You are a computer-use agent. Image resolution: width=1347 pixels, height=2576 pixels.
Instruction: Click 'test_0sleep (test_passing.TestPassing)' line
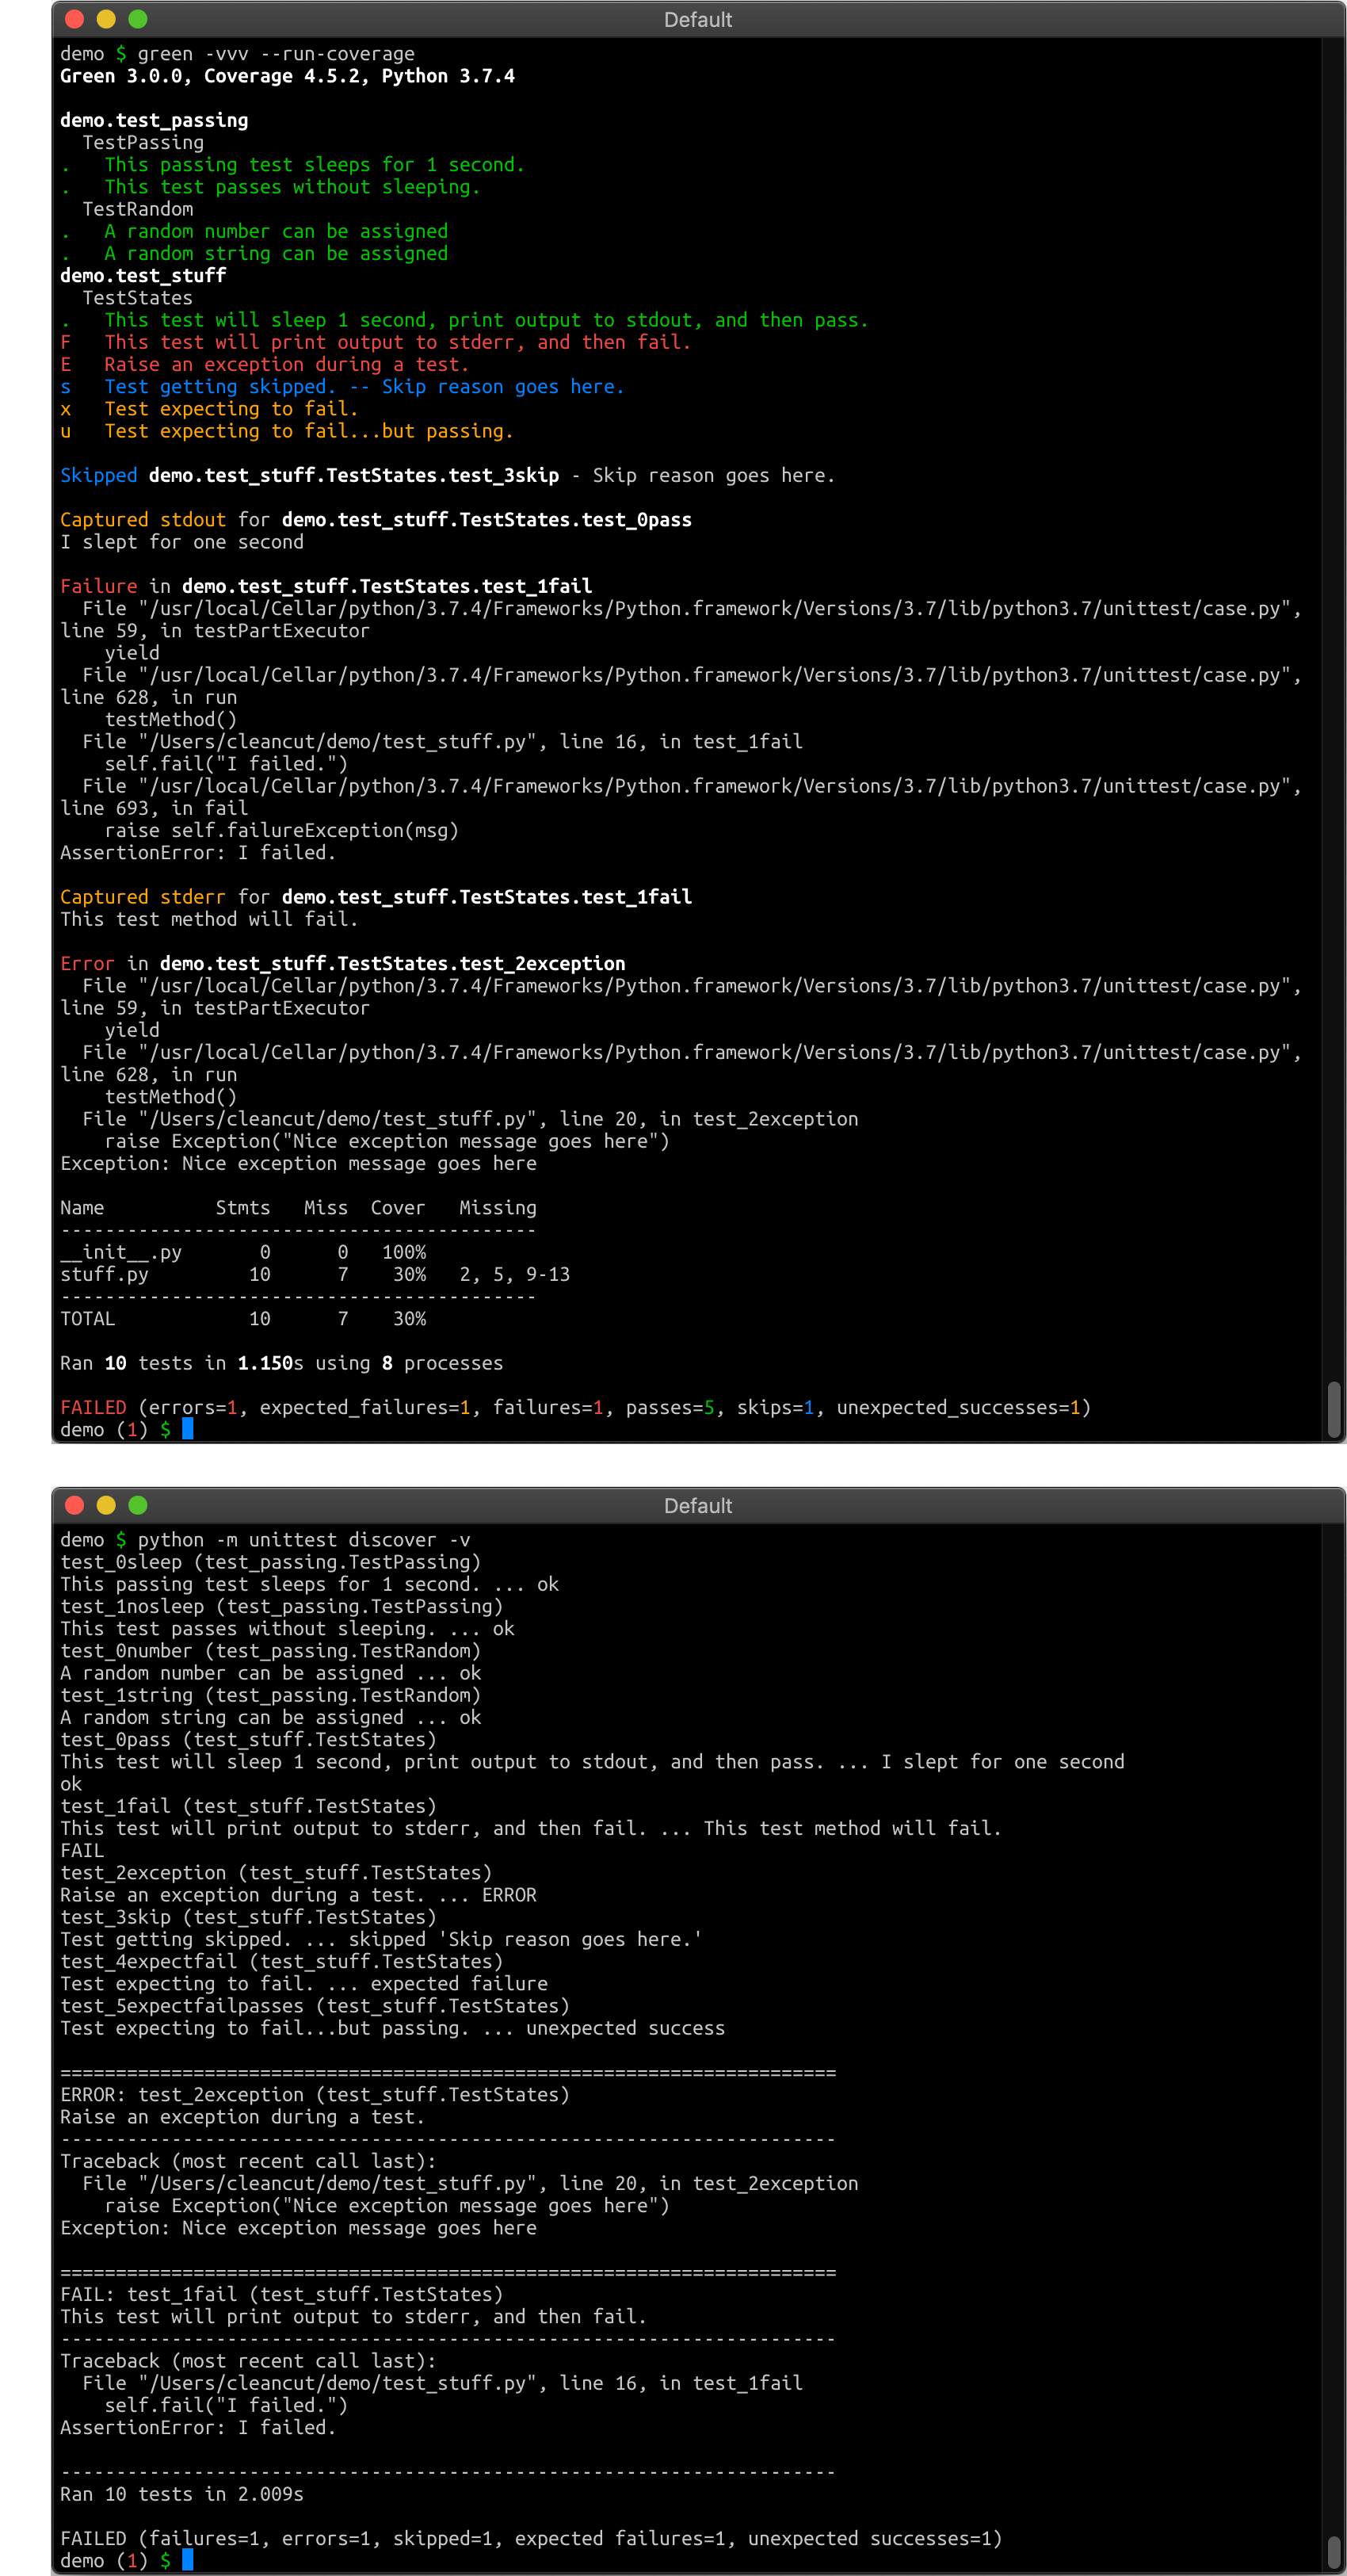(270, 1562)
